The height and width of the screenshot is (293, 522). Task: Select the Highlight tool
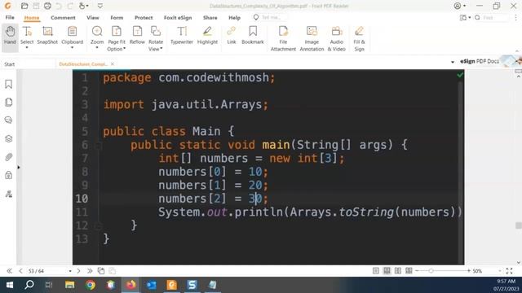pos(207,35)
